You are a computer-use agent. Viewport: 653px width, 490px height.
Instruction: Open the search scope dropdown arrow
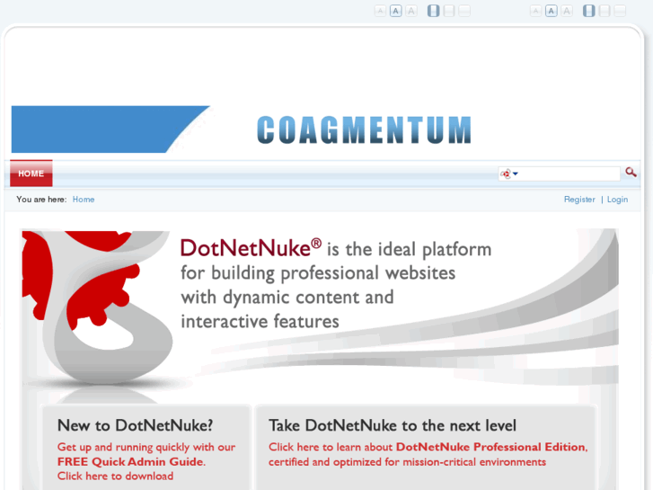click(516, 174)
